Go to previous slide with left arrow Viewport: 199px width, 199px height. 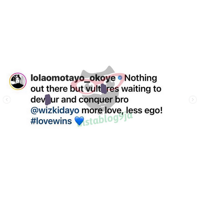pyautogui.click(x=7, y=99)
